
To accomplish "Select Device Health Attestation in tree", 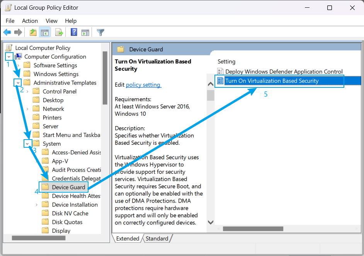I will click(x=77, y=196).
